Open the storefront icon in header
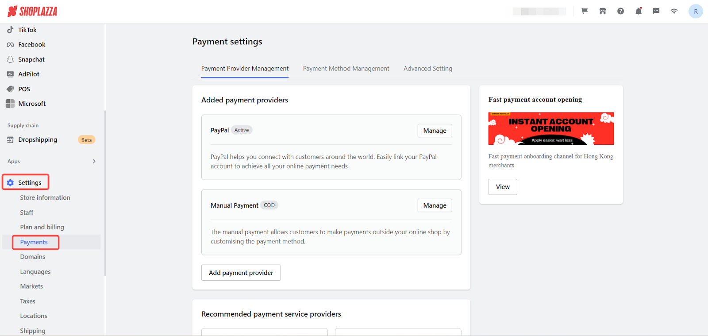This screenshot has height=336, width=708. click(x=603, y=11)
